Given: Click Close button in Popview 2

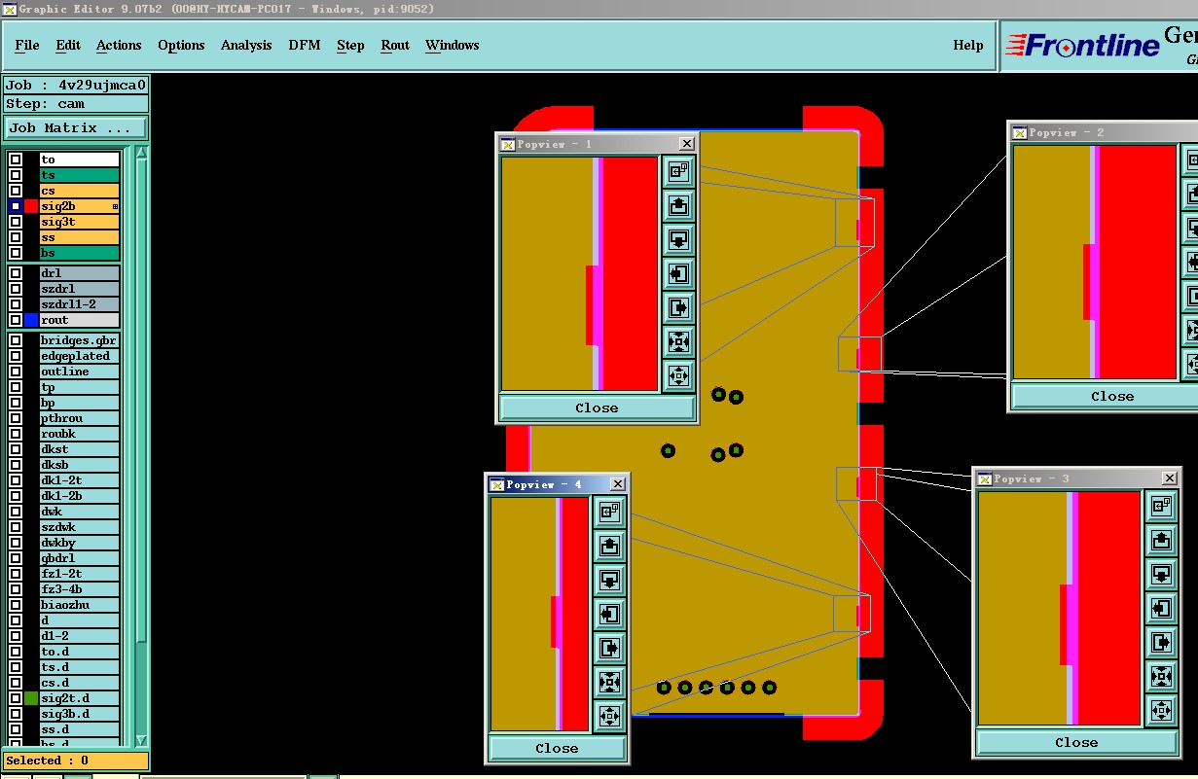Looking at the screenshot, I should tap(1112, 396).
